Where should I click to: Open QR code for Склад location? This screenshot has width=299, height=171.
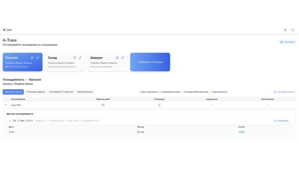point(75,58)
